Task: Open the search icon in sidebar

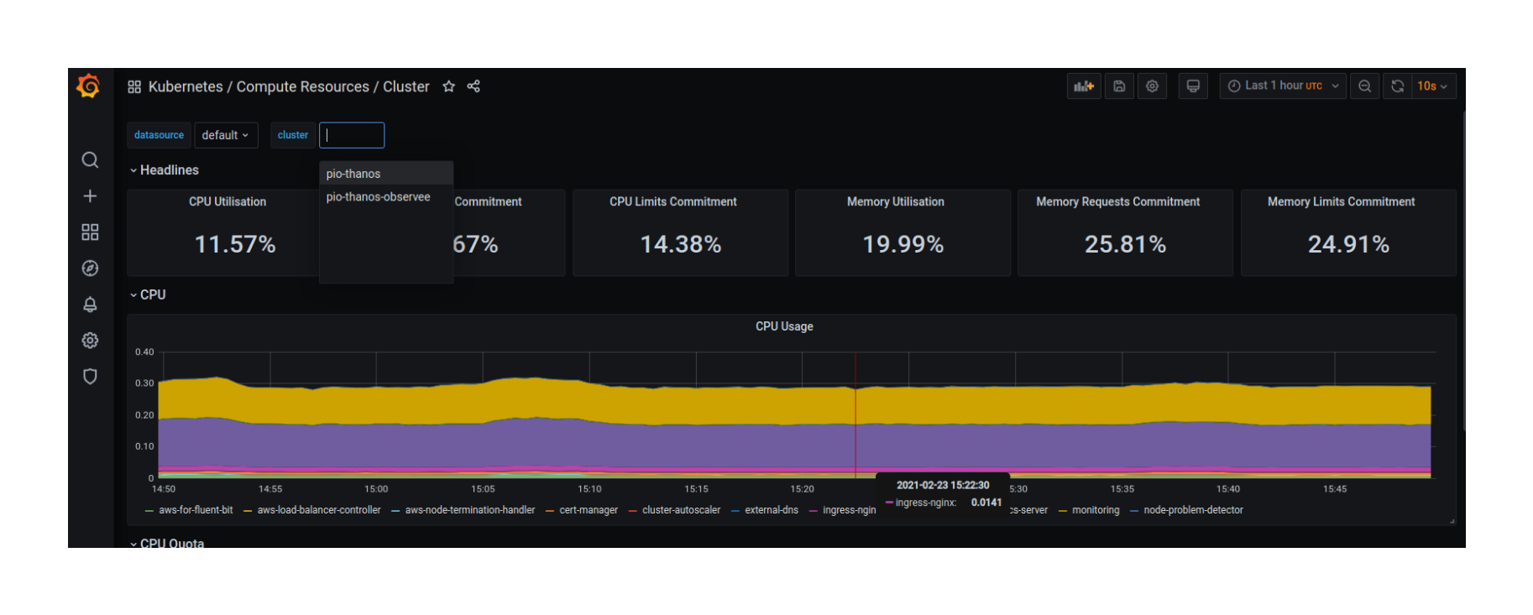Action: click(90, 159)
